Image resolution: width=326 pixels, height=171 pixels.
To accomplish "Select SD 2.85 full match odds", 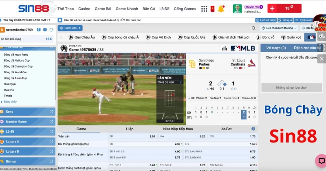I will click(x=132, y=136).
